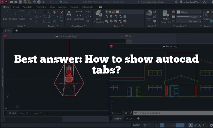Viewport: 213px width, 128px height.
Task: Select the Rectangle tool in Draw panel
Action: (x=37, y=12)
